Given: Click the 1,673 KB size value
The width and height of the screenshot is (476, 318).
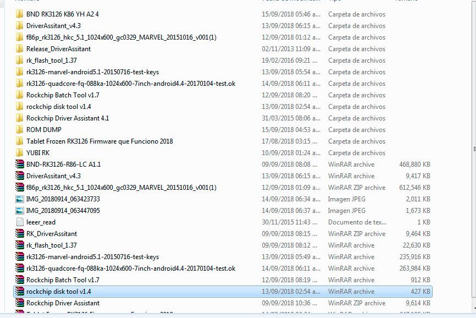Looking at the screenshot, I should (x=418, y=211).
